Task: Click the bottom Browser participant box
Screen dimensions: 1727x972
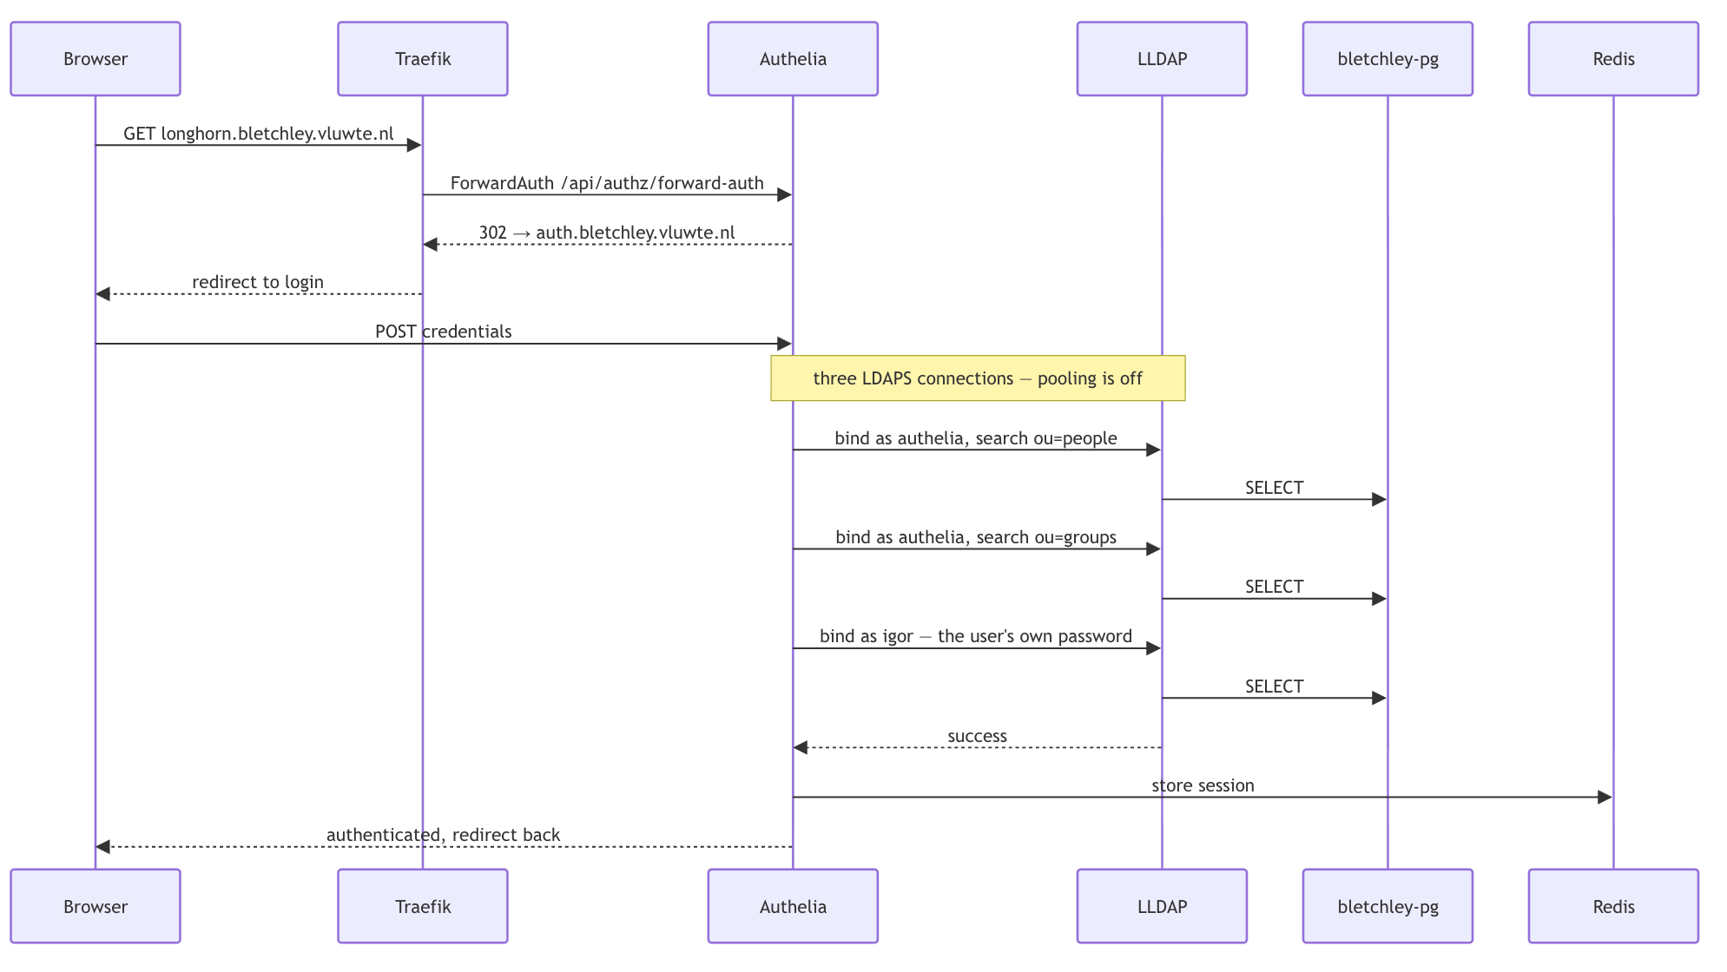Action: coord(96,906)
